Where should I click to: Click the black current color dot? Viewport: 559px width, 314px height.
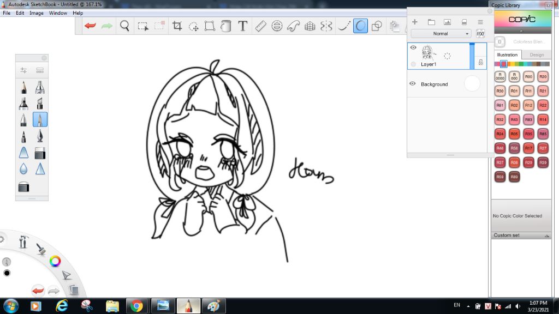(7, 273)
